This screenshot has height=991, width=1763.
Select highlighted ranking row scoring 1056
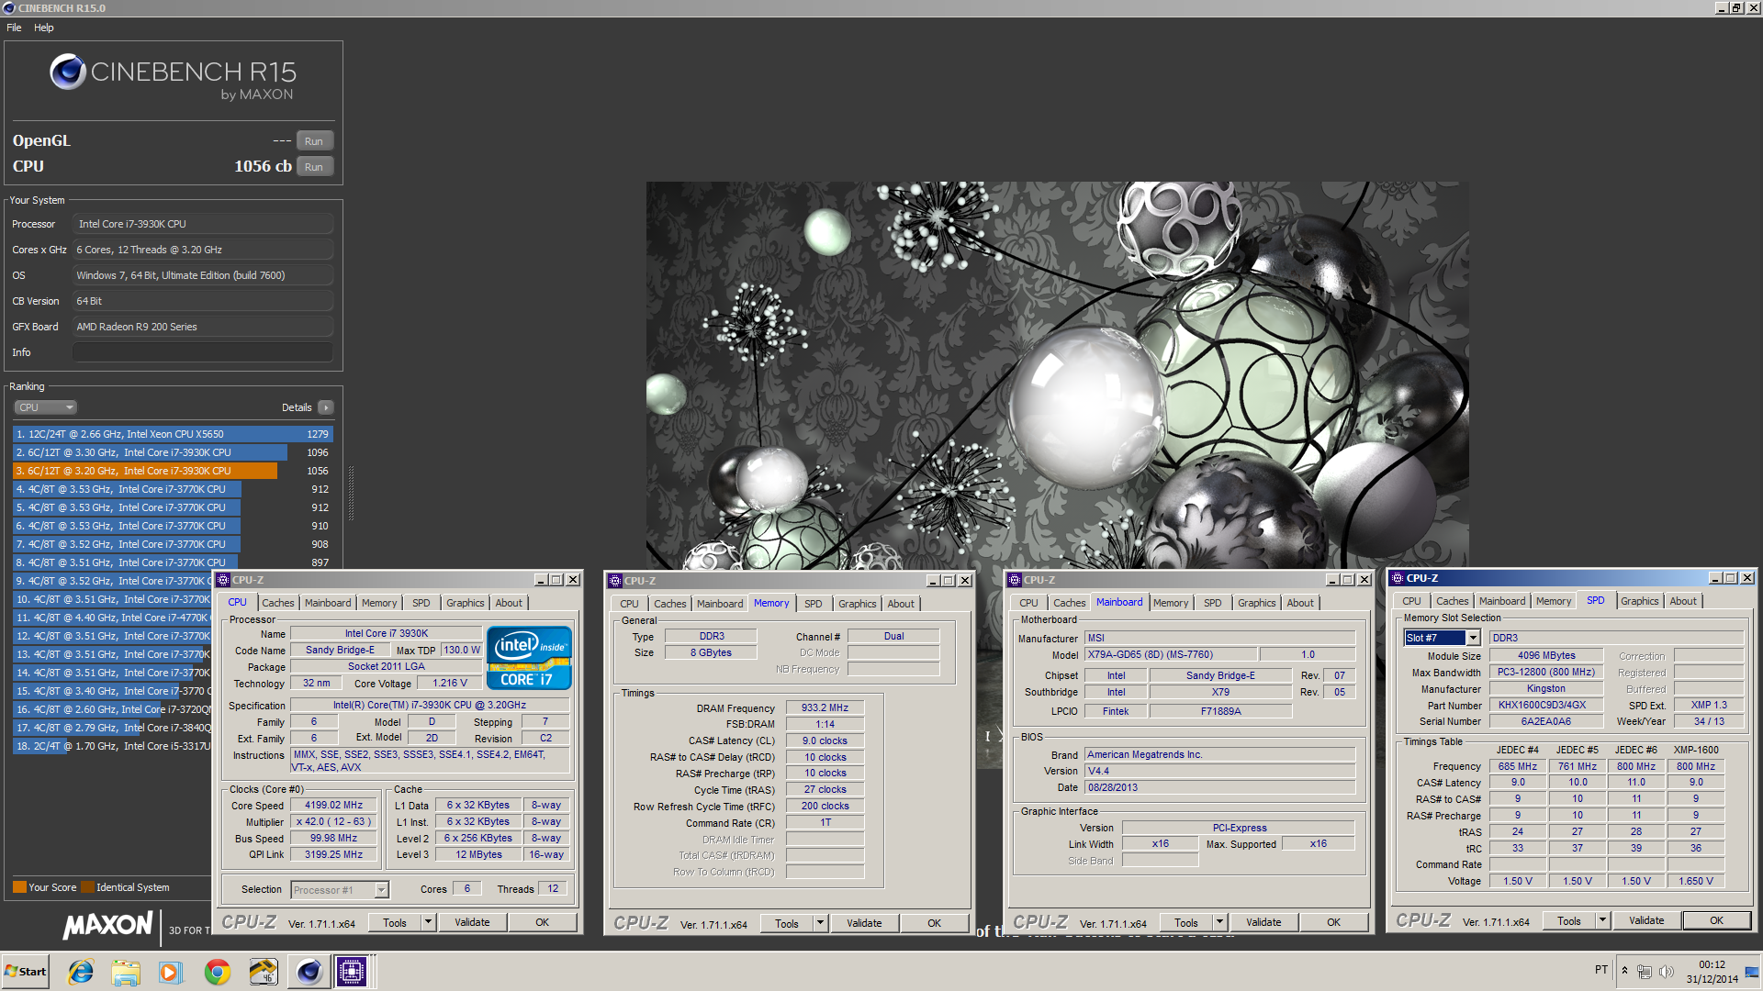point(173,471)
